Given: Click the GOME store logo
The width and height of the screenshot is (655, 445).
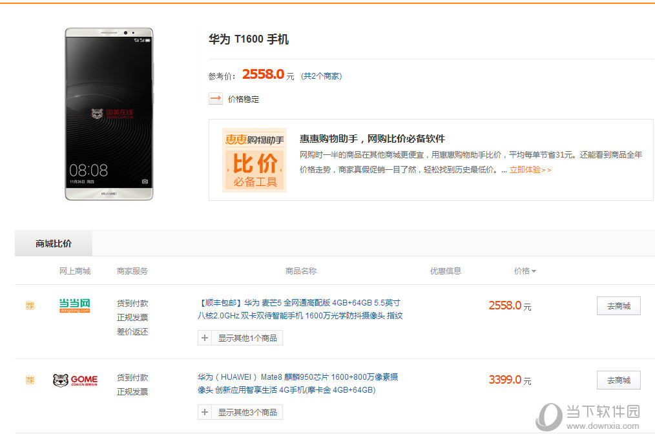Looking at the screenshot, I should (75, 380).
